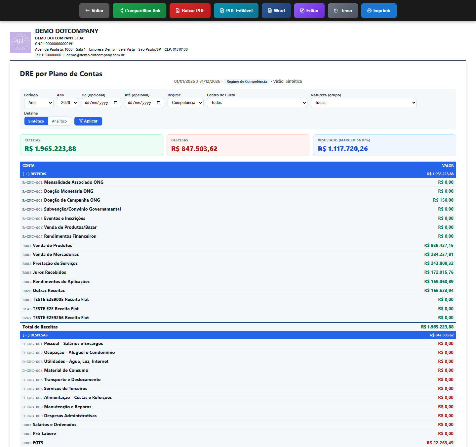Screen dimensions: 476x447
Task: Select the 9146 TESTE E2E Receita Flat row
Action: point(238,309)
